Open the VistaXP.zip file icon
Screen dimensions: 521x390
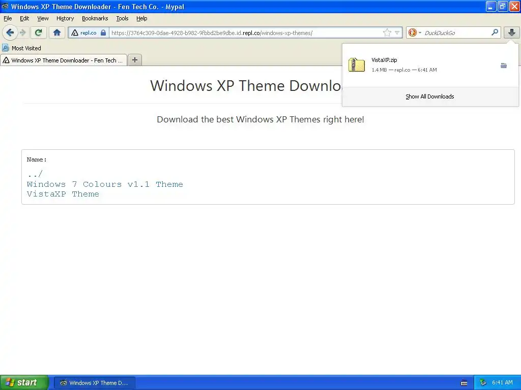356,64
